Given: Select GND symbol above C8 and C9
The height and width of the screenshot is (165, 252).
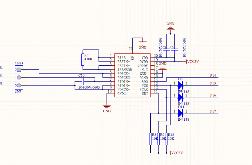Looking at the screenshot, I should [x=170, y=26].
